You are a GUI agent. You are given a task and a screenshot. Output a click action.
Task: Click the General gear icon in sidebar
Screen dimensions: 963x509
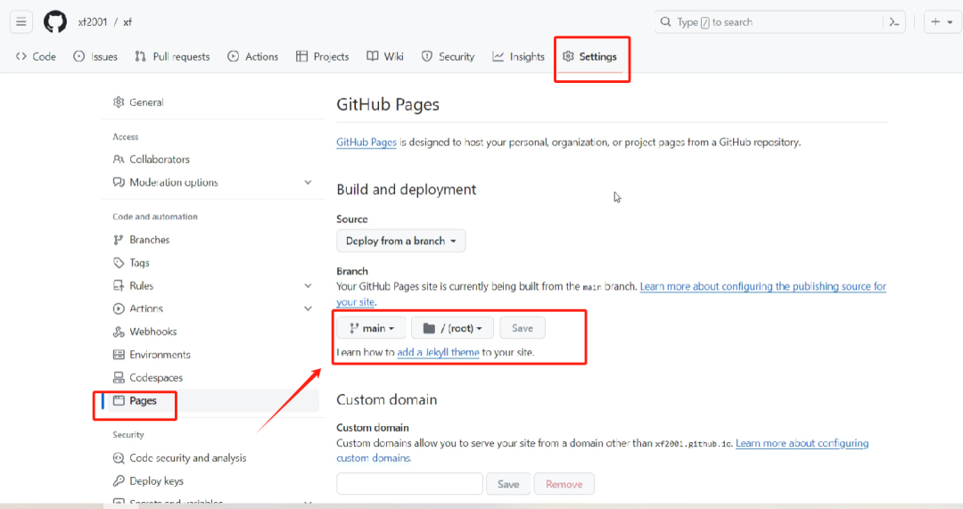tap(119, 103)
